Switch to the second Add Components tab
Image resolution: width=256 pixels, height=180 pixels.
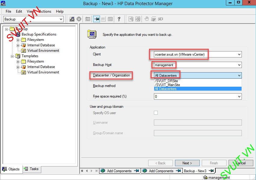click(x=162, y=171)
